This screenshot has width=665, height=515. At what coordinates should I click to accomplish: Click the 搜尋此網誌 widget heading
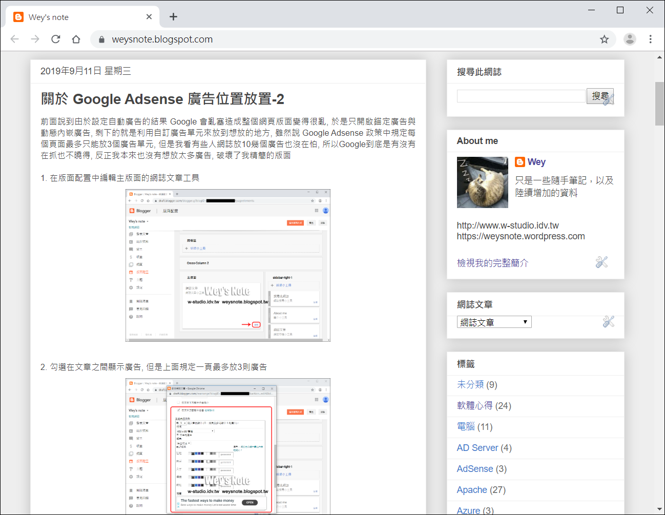click(479, 72)
